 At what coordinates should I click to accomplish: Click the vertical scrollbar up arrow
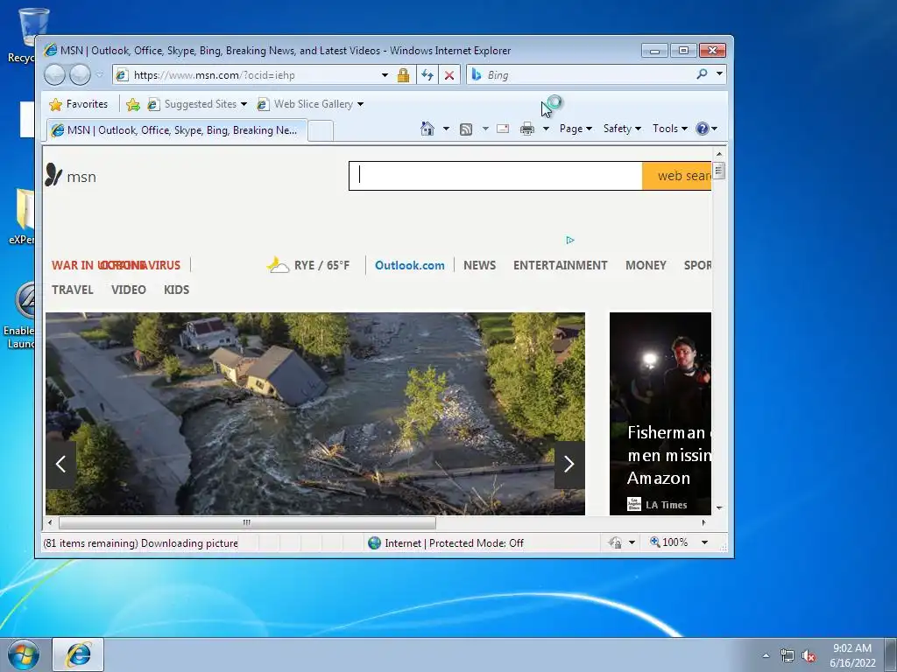719,154
